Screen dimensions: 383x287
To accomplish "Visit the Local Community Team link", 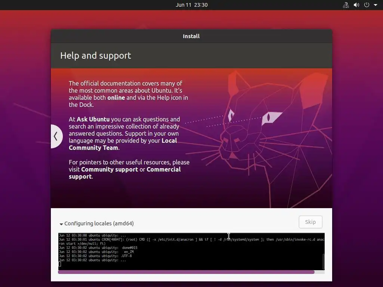I will click(123, 144).
